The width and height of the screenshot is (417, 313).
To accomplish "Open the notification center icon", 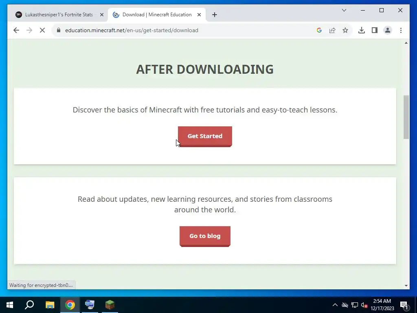I will click(404, 305).
